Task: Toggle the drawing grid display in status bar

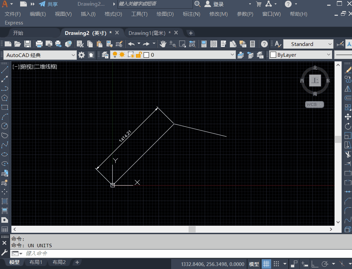Action: [266, 264]
